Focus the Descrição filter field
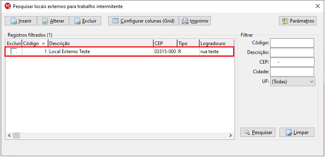Screen dimensions: 325x157 pos(292,53)
